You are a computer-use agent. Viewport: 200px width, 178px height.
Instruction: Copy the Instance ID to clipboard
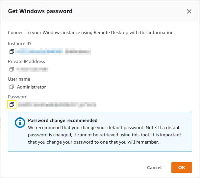click(x=12, y=51)
